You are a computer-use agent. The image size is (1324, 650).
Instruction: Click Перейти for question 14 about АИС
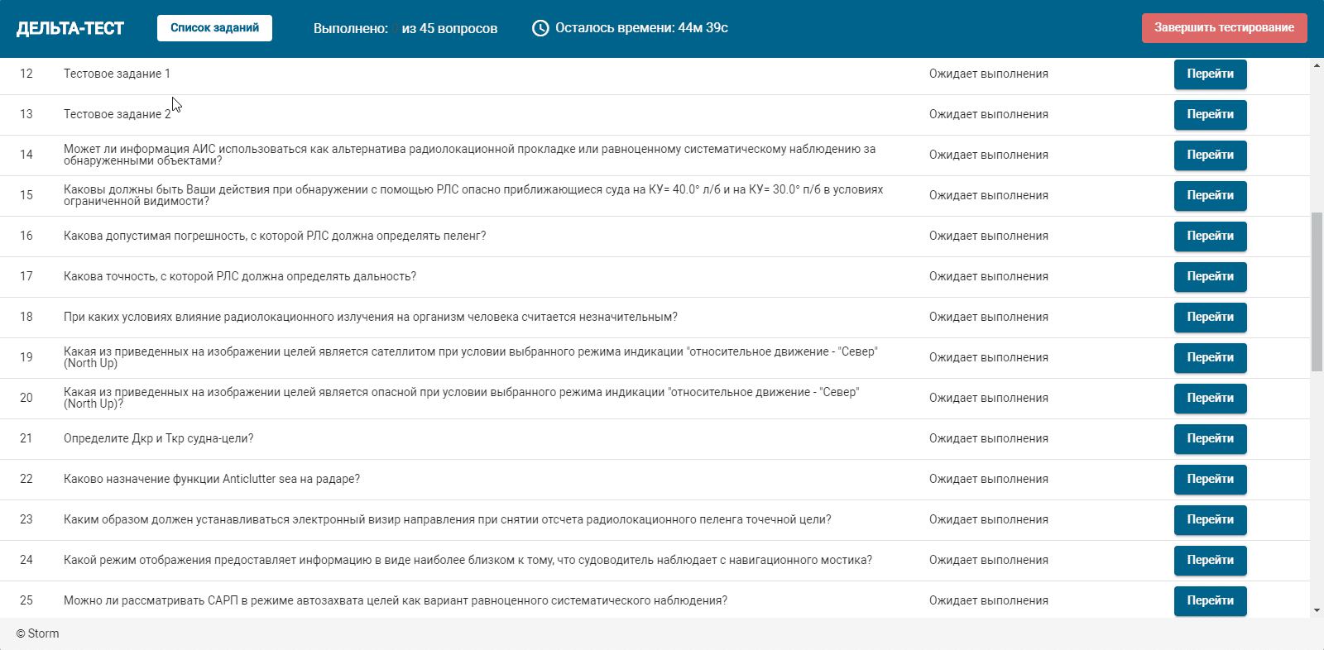tap(1210, 155)
